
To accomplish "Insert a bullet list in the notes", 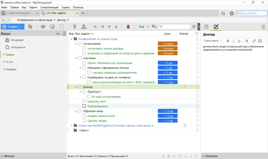I will tap(247, 41).
